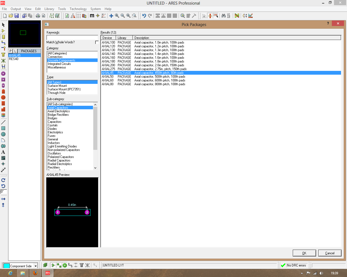Select the 2D graphics text A tool
Image resolution: width=347 pixels, height=277 pixels.
coord(3,152)
